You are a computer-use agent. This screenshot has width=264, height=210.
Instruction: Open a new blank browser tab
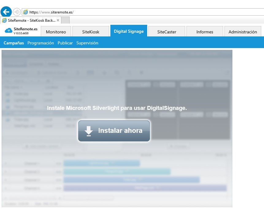[x=65, y=20]
